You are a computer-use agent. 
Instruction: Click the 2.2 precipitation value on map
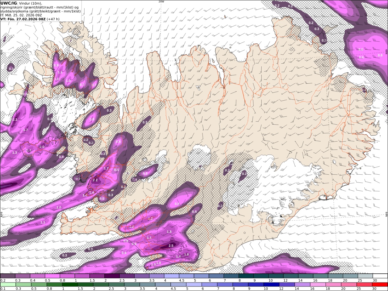pyautogui.click(x=95, y=180)
